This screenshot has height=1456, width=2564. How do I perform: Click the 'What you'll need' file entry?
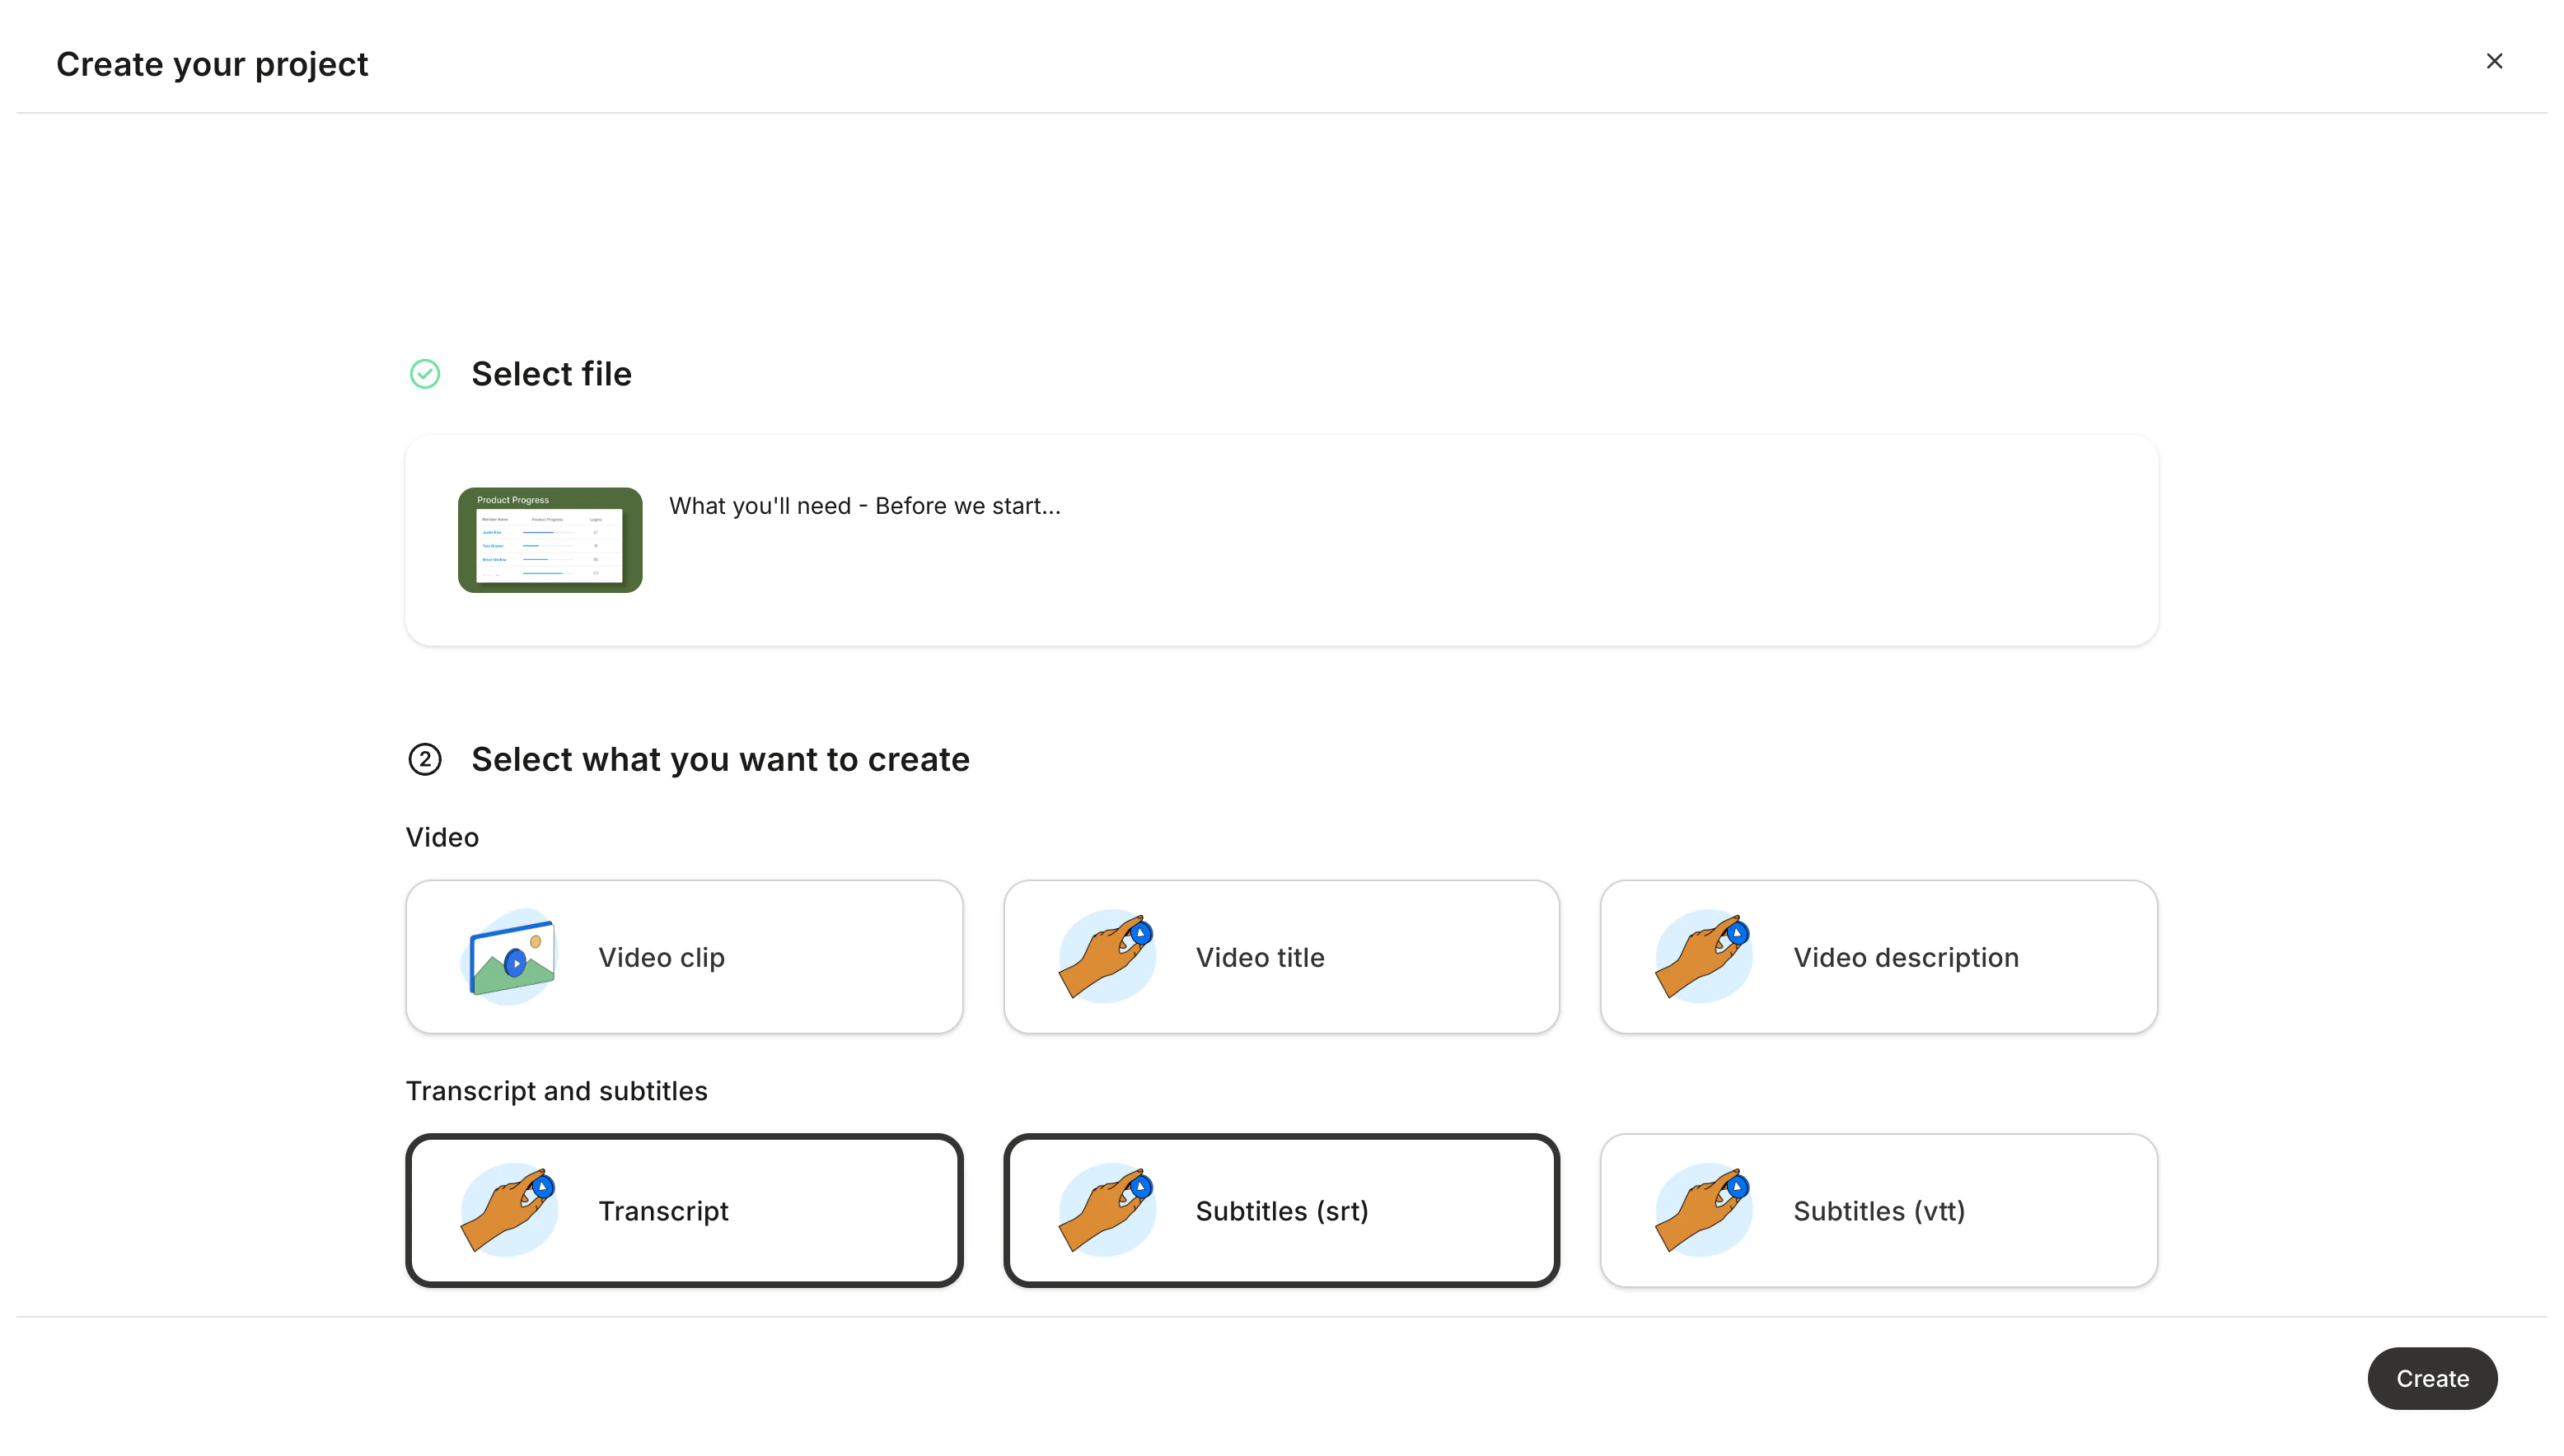864,506
